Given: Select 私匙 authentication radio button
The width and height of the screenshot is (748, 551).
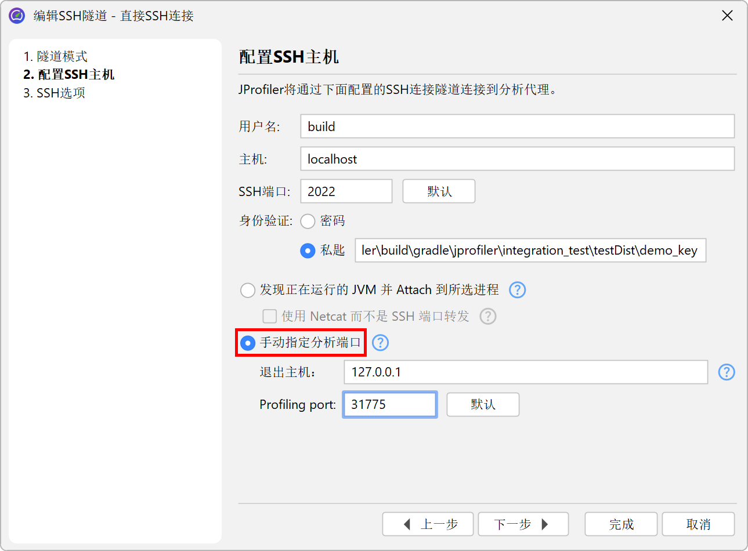Looking at the screenshot, I should coord(308,251).
